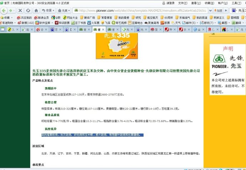The width and height of the screenshot is (246, 170).
Task: Open the 和讯股票 toolbar item
Action: pos(62,23)
